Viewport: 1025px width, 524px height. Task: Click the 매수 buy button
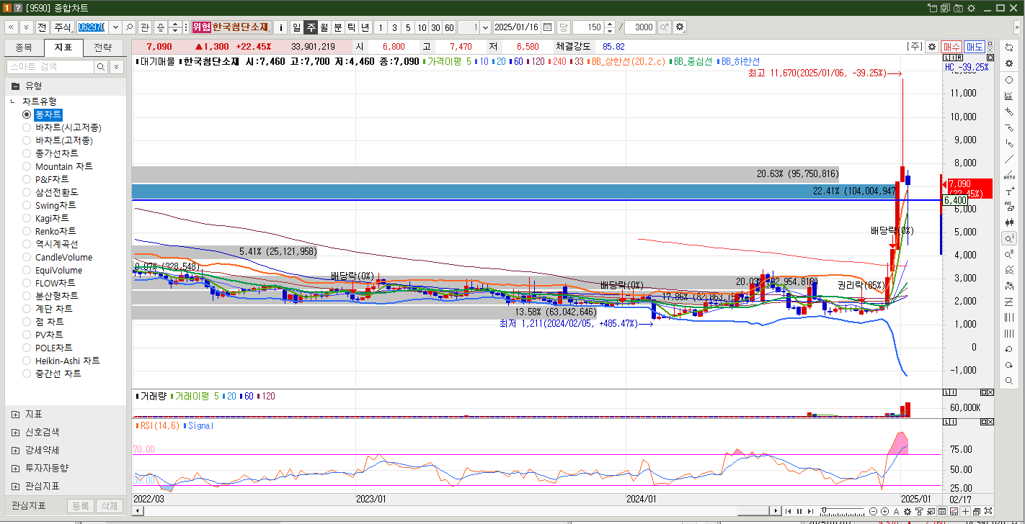pos(951,46)
